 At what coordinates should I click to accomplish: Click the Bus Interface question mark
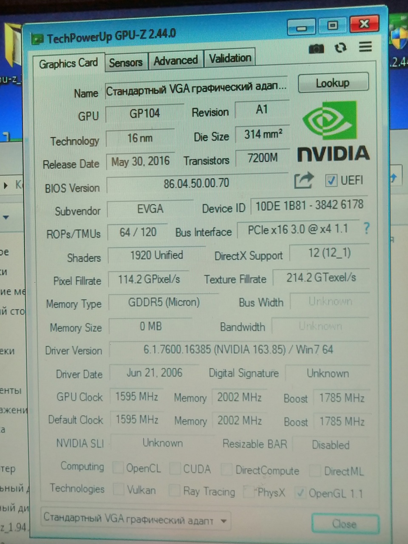tap(366, 229)
